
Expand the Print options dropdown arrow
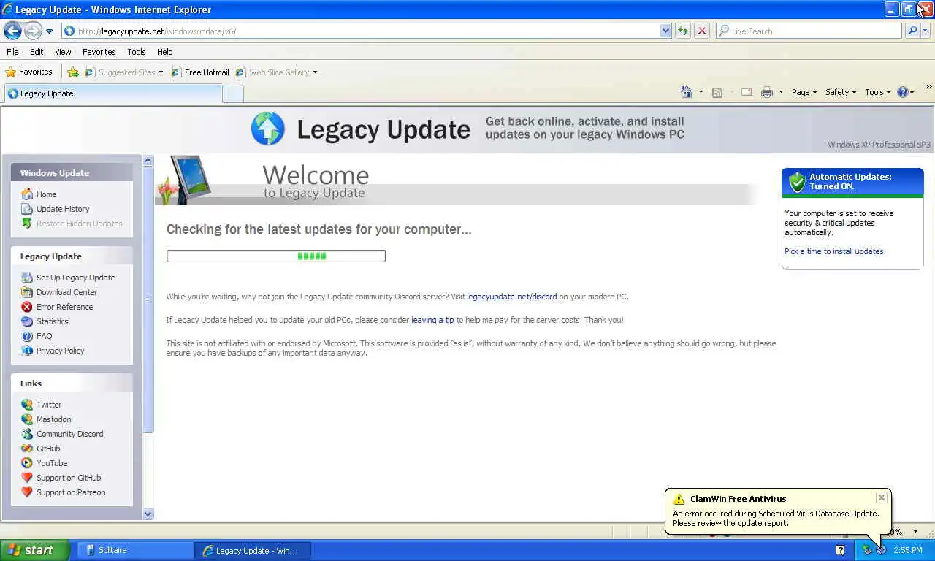point(781,92)
